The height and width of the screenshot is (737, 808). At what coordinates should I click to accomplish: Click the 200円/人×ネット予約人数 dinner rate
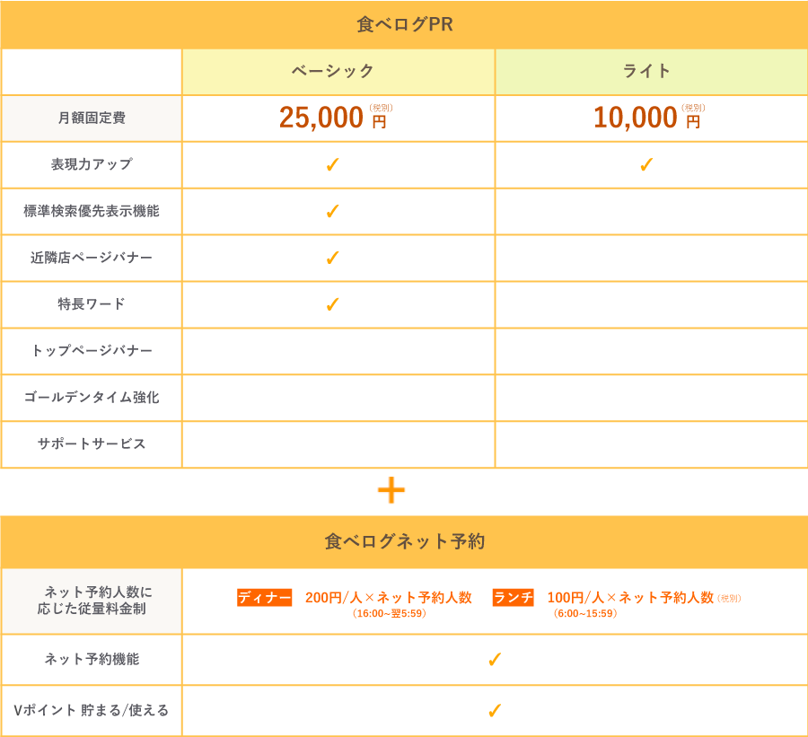tap(389, 598)
